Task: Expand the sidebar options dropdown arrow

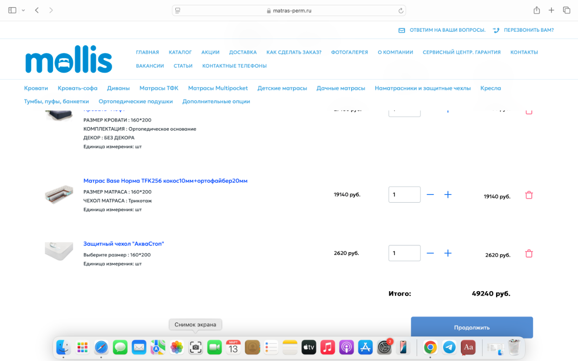Action: [23, 10]
